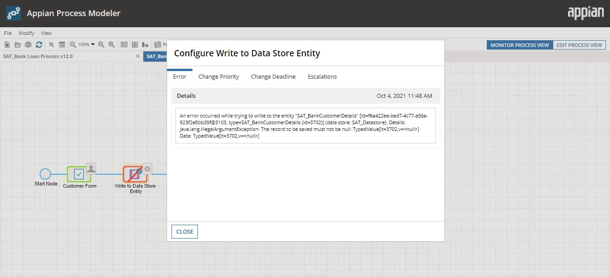Open the Escalations tab
Viewport: 610px width, 277px height.
pos(322,76)
